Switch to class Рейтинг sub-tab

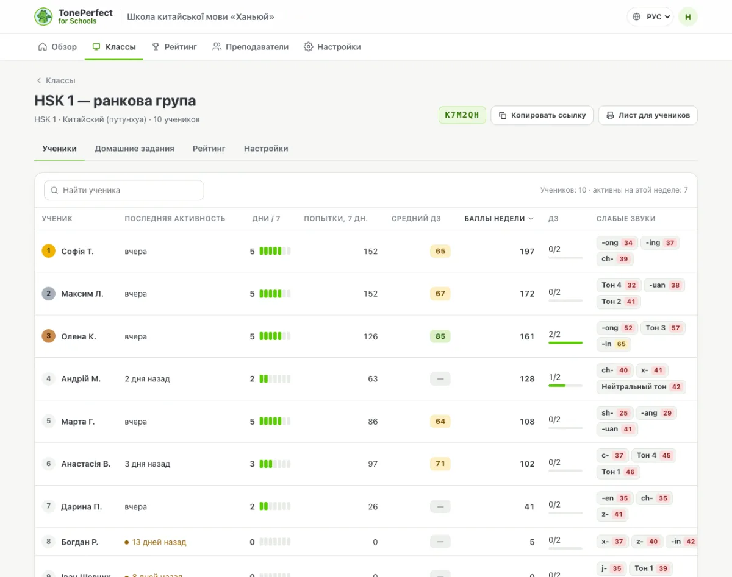point(209,149)
